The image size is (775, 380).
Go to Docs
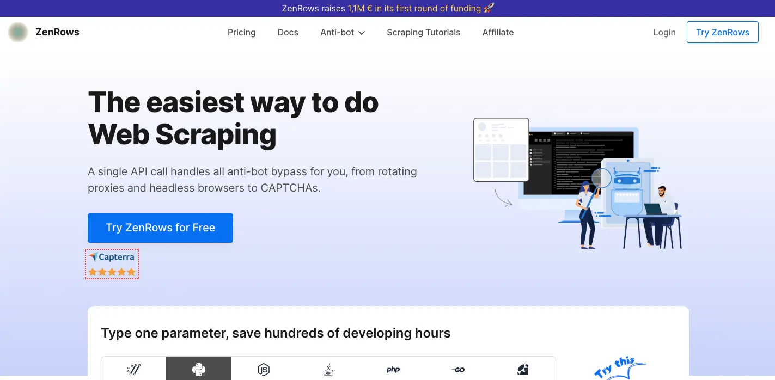(288, 32)
